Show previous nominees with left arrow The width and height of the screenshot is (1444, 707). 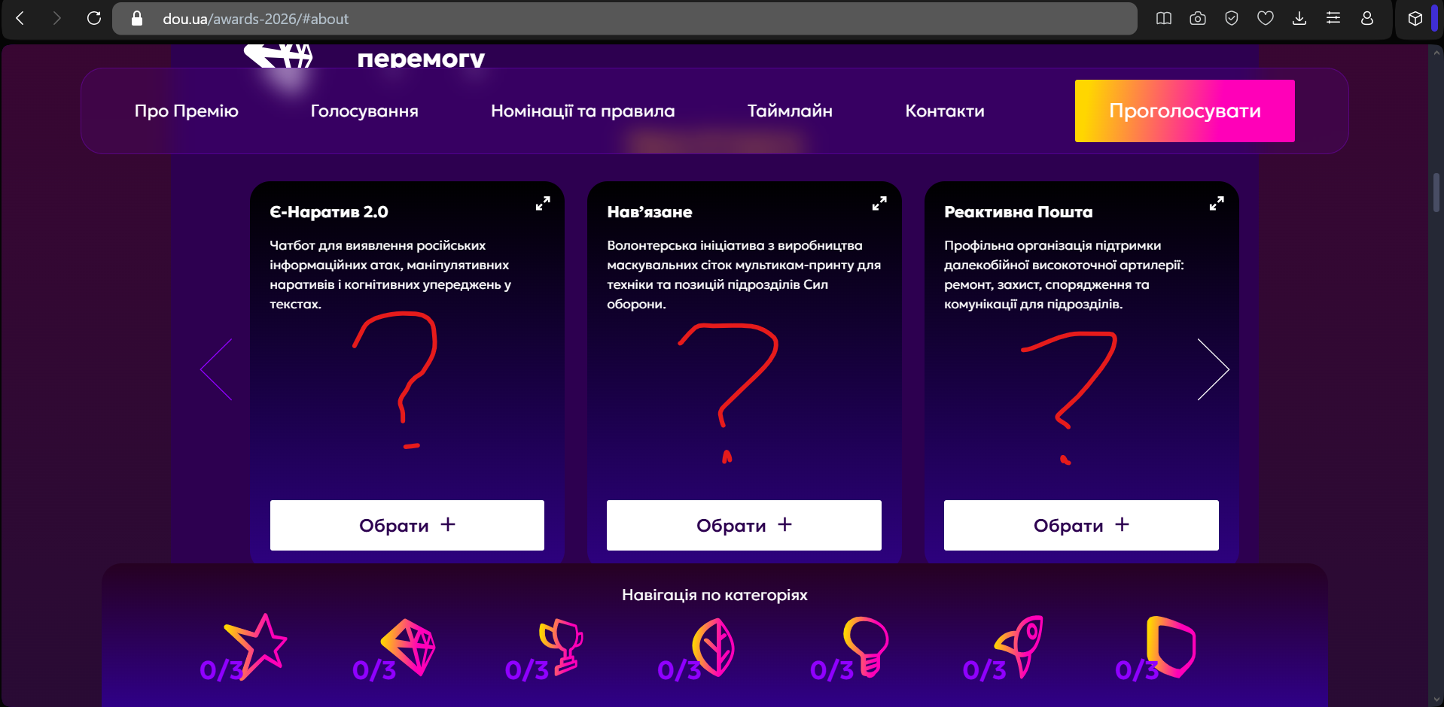[216, 369]
